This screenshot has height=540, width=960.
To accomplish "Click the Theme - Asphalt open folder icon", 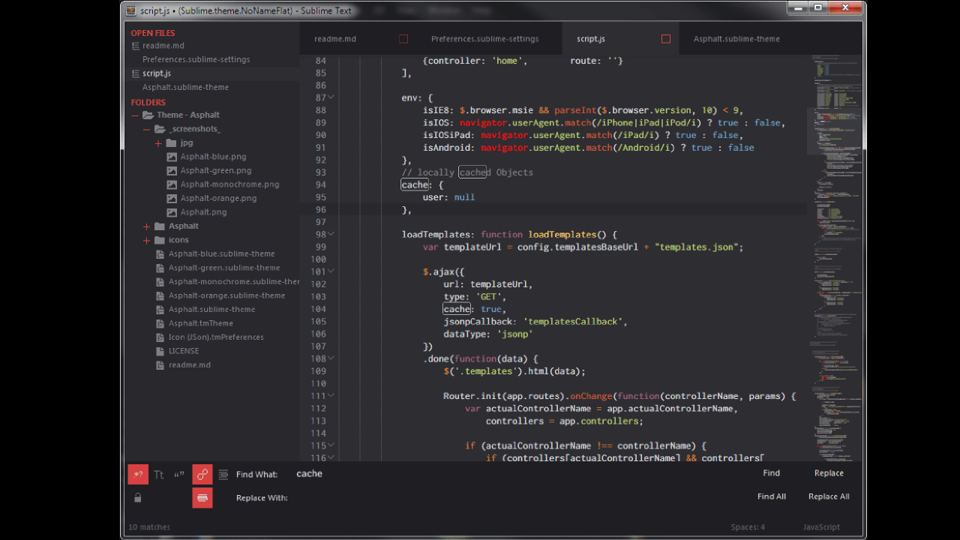I will point(148,115).
